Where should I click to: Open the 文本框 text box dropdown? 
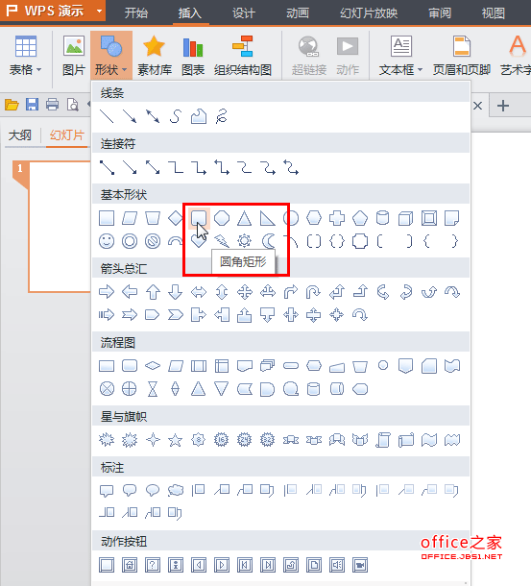(400, 56)
